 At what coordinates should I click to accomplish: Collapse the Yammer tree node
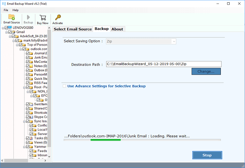click(x=24, y=147)
